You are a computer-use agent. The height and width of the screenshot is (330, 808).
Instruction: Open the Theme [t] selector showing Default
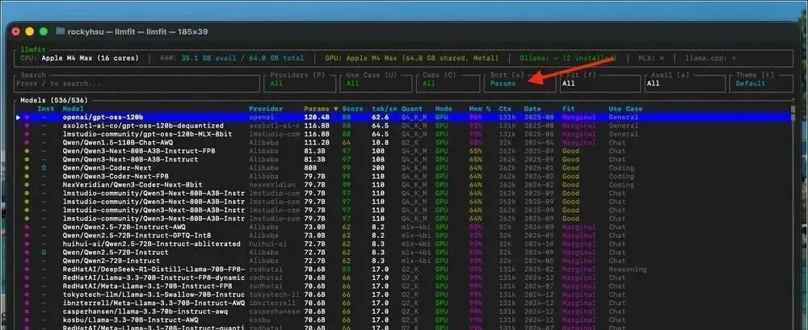click(x=761, y=83)
